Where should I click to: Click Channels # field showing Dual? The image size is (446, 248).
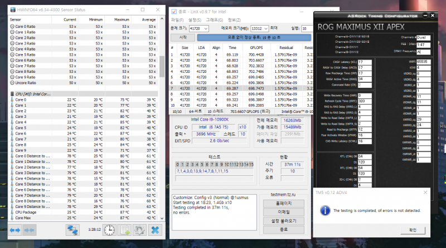click(424, 37)
